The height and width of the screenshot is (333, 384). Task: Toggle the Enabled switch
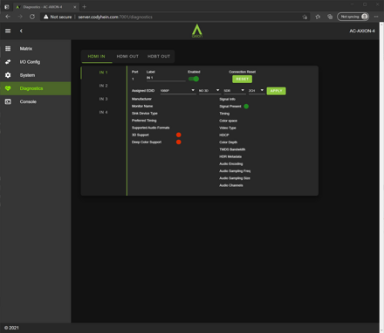pos(194,79)
